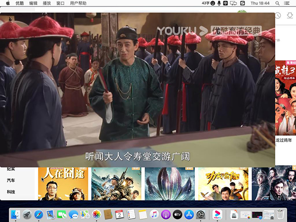Open the 播放 menu
The width and height of the screenshot is (296, 222).
47,3
